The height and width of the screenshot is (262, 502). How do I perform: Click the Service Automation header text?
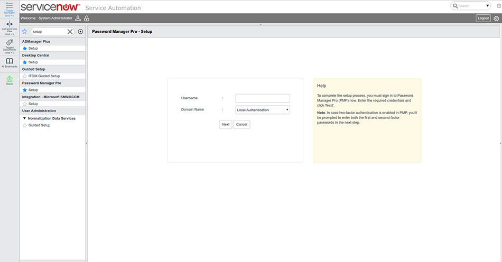[x=113, y=8]
